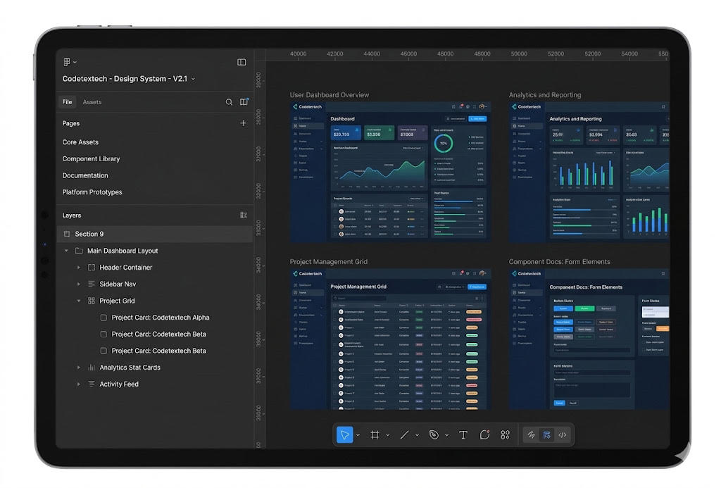Image resolution: width=721 pixels, height=488 pixels.
Task: Click the Layers panel collapse icon
Action: pyautogui.click(x=243, y=215)
